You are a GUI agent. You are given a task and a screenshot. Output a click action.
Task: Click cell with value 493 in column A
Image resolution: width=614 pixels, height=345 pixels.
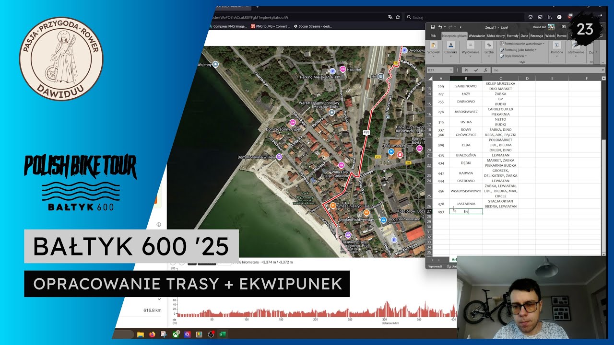tap(441, 211)
